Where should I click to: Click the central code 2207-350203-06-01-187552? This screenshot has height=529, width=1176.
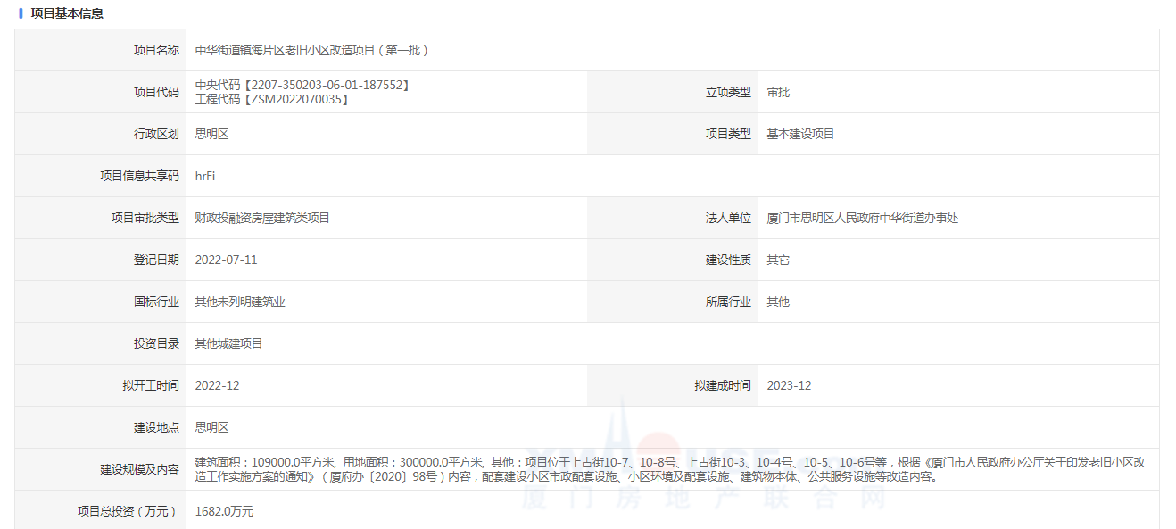pos(302,85)
